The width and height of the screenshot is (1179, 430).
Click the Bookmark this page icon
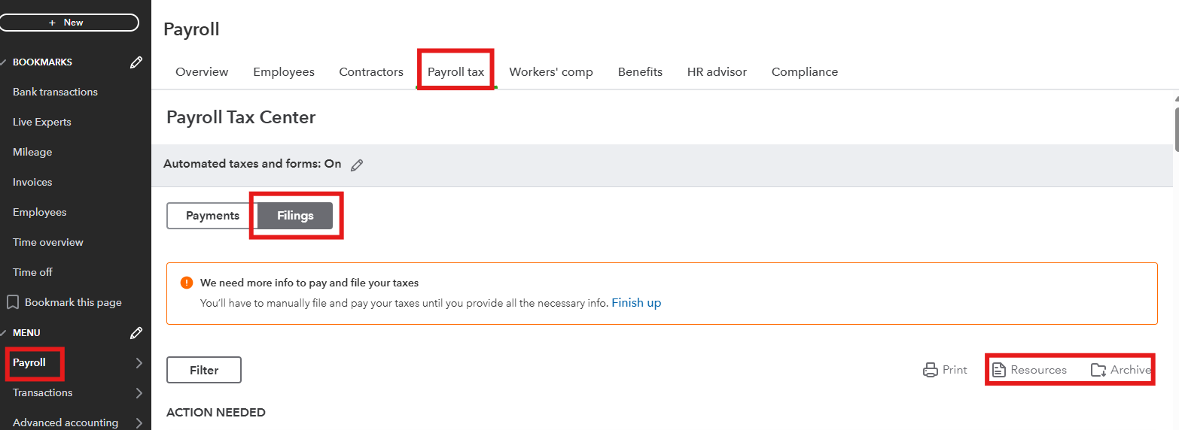[x=13, y=302]
